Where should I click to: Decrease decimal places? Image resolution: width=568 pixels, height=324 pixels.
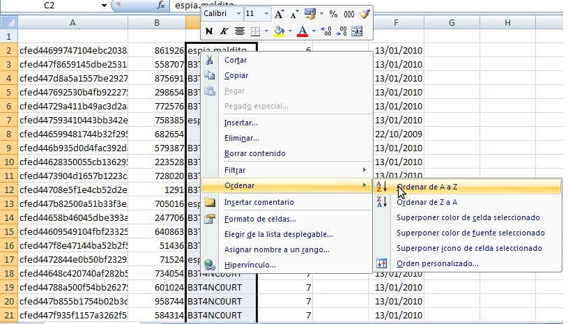point(341,31)
